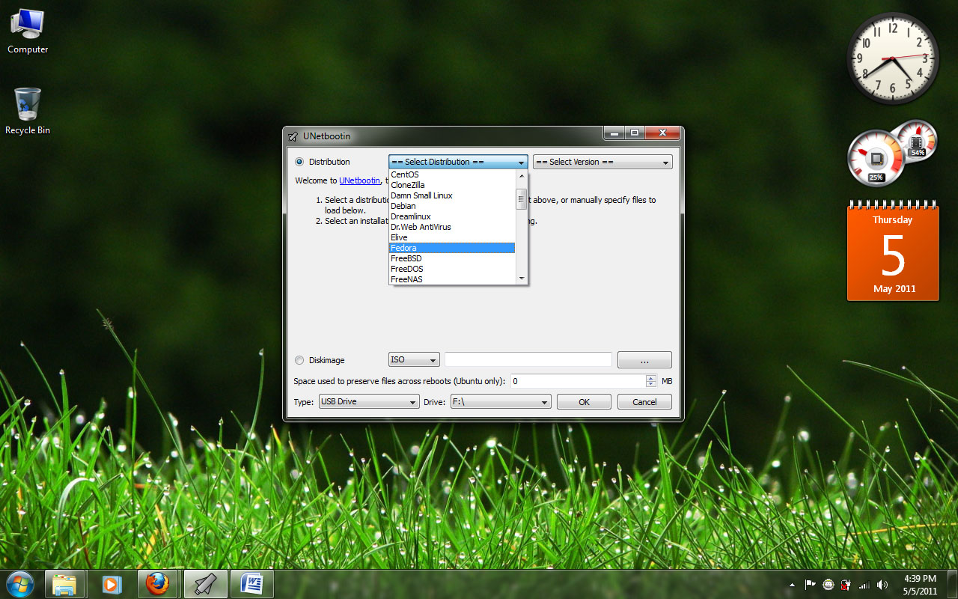This screenshot has width=958, height=599.
Task: Select the Diskimage radio button
Action: click(x=300, y=360)
